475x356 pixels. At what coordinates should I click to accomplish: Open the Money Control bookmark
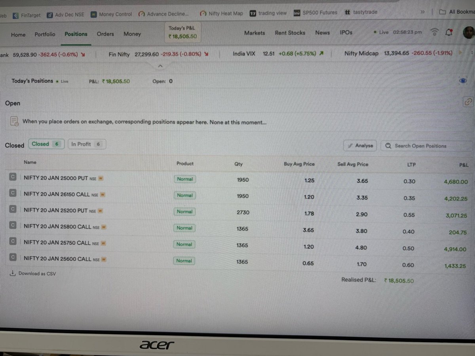111,14
